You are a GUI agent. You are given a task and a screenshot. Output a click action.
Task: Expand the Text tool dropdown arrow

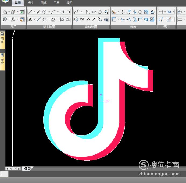(x=34, y=19)
